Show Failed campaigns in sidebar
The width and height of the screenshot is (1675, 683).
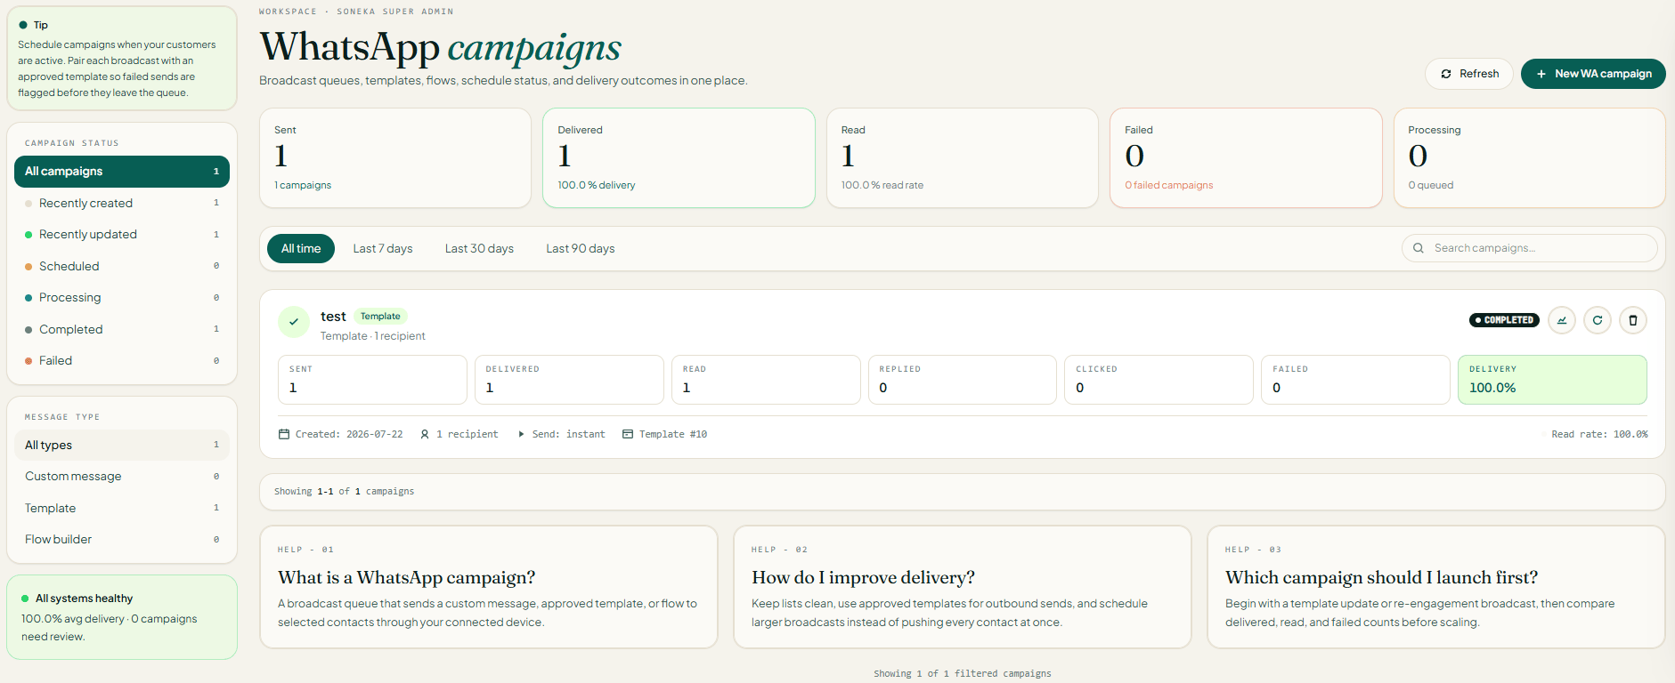tap(122, 361)
